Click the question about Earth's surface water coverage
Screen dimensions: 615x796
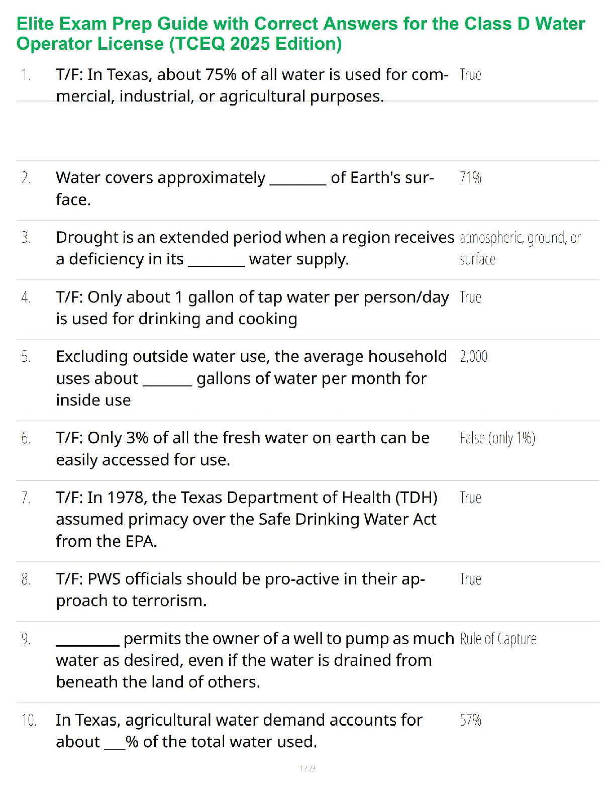(245, 188)
